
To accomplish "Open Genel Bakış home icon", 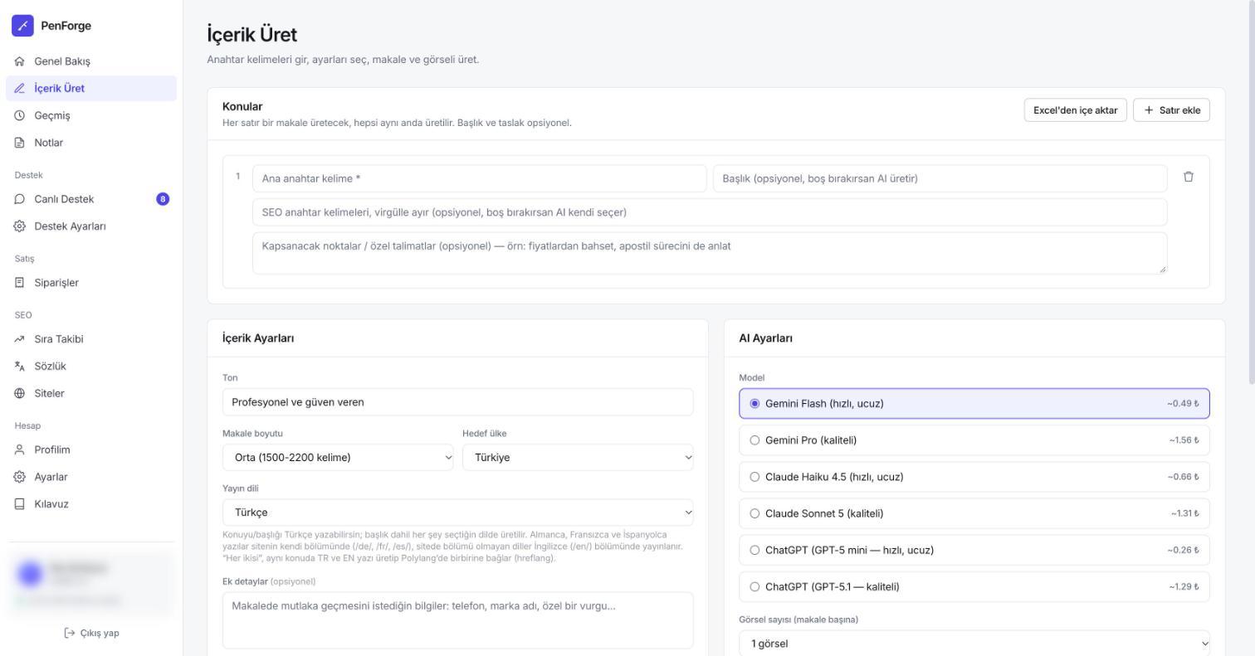I will (20, 61).
